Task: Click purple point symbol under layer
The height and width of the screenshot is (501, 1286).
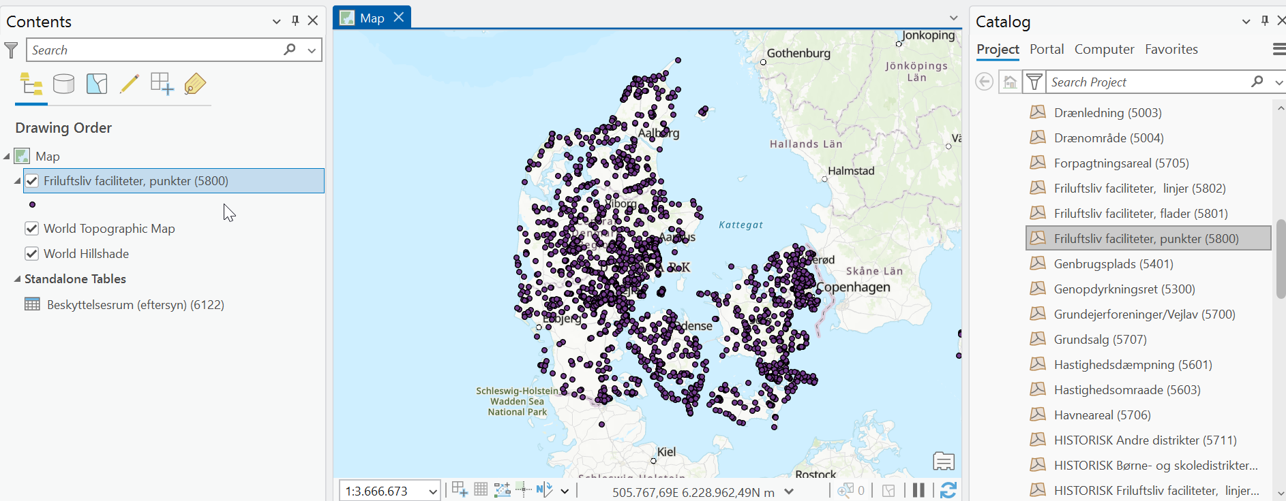Action: 32,204
